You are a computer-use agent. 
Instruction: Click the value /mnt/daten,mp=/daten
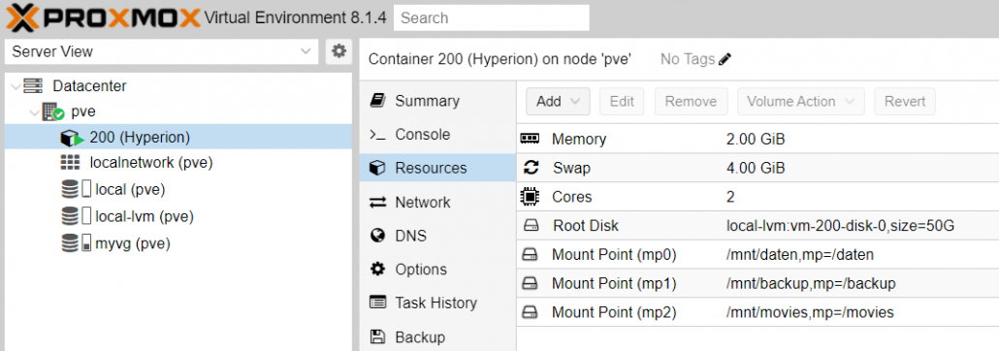[x=800, y=255]
